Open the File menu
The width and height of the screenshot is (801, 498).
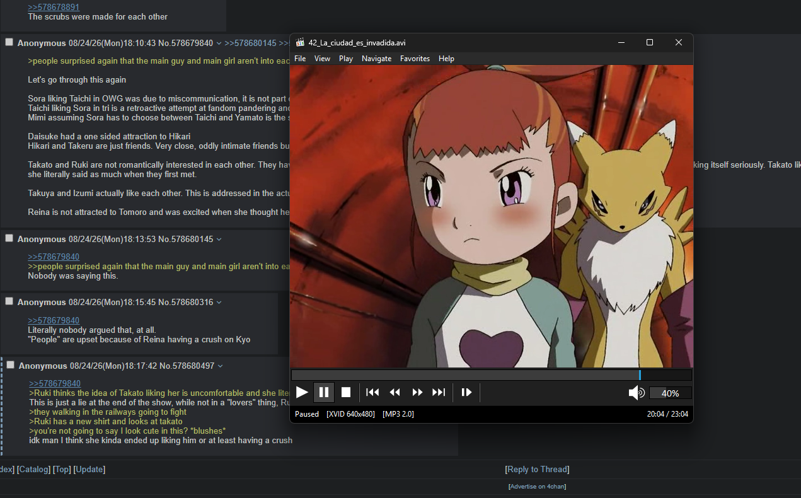[x=300, y=59]
